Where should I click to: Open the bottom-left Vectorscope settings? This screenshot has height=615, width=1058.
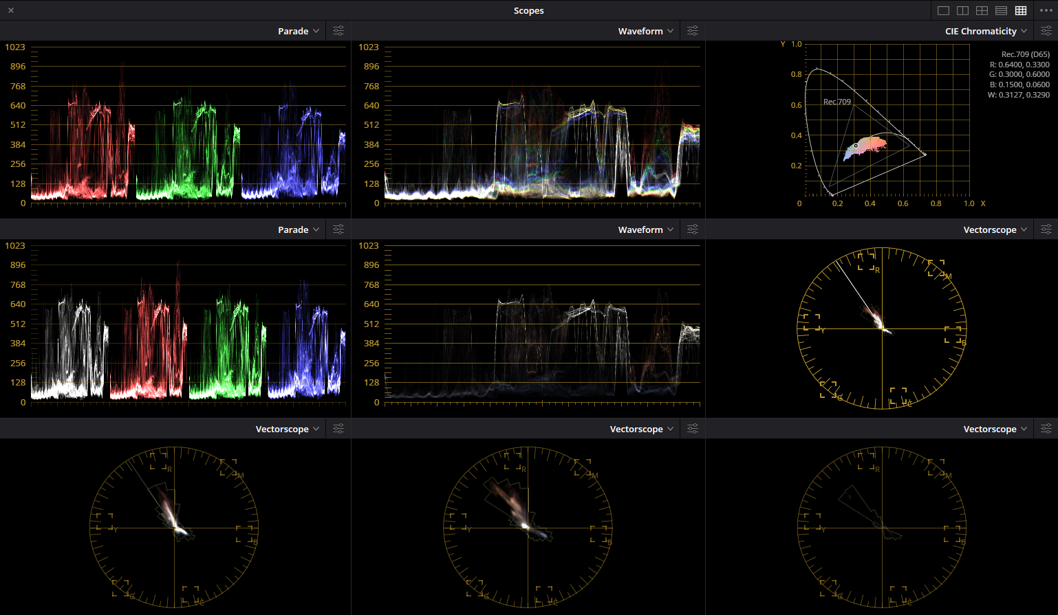click(x=338, y=428)
